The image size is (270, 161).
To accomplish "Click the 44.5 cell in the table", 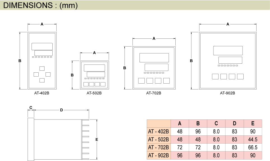I will click(253, 139).
